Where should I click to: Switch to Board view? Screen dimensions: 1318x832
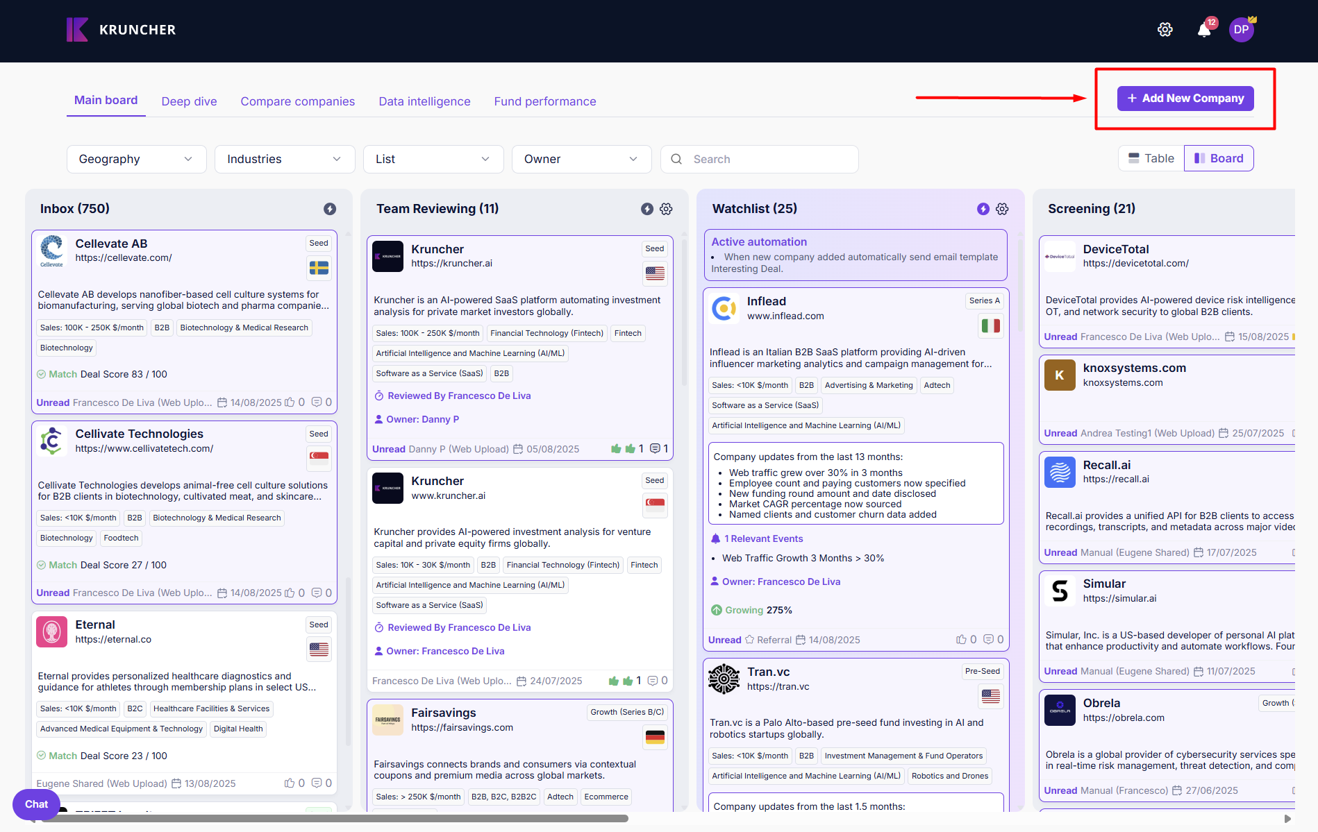tap(1219, 158)
